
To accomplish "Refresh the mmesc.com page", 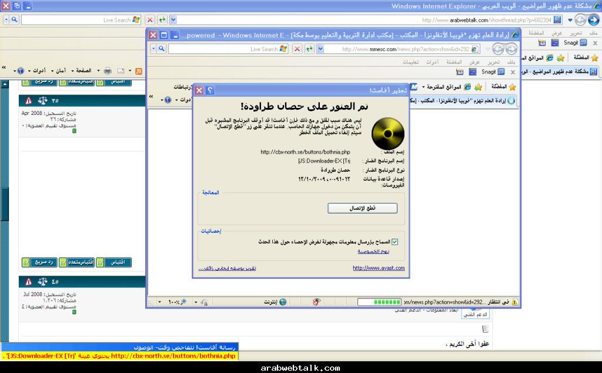I will click(x=309, y=49).
